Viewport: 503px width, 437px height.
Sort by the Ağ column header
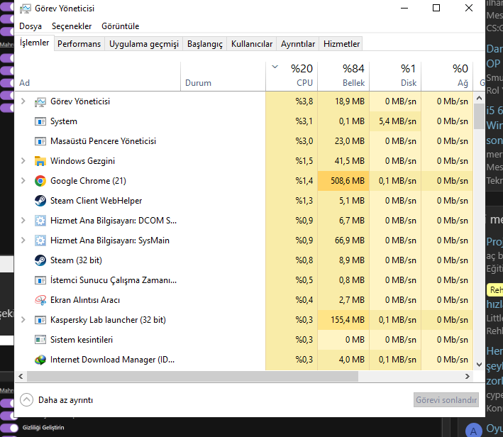point(447,77)
